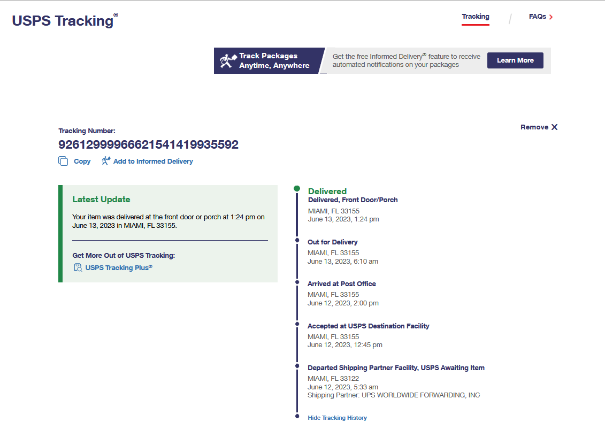Click the X icon beside Remove
Image resolution: width=605 pixels, height=445 pixels.
[x=554, y=127]
